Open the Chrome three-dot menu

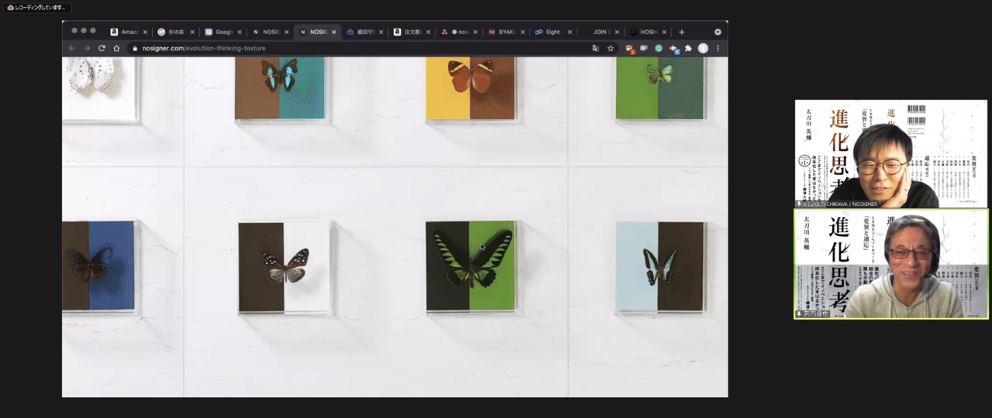click(718, 48)
